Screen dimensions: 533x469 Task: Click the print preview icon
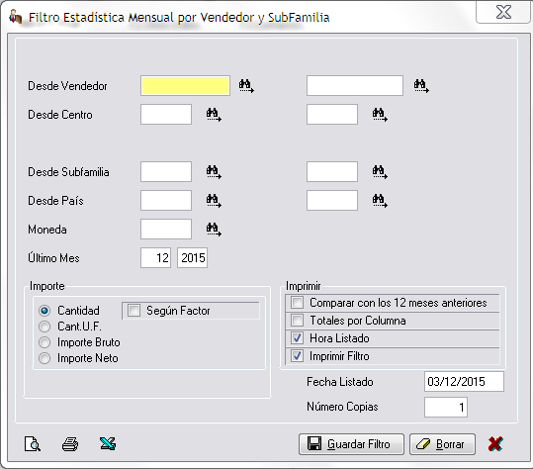click(x=33, y=444)
